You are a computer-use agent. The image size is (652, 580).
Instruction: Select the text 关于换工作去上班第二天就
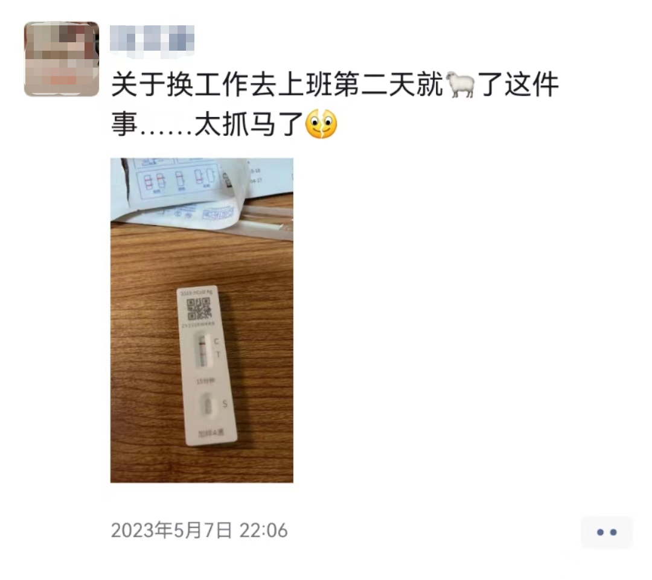click(277, 84)
